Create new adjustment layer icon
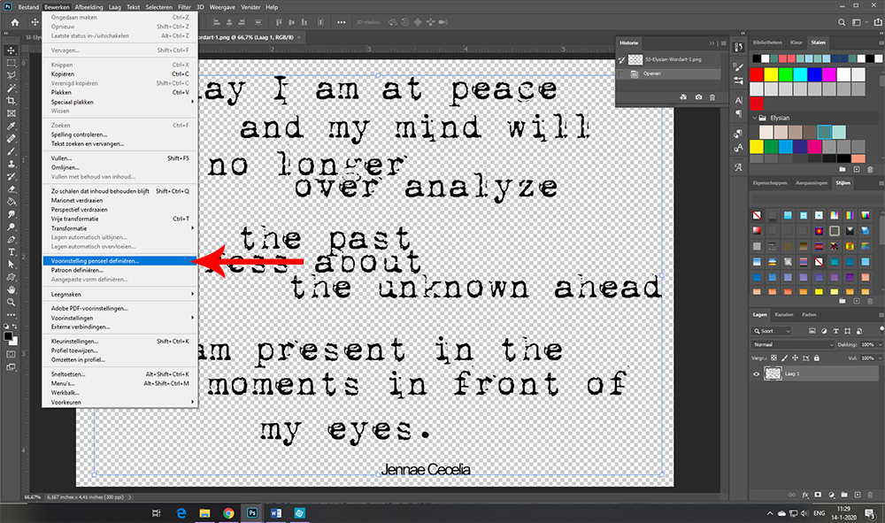This screenshot has width=885, height=523. [x=831, y=495]
